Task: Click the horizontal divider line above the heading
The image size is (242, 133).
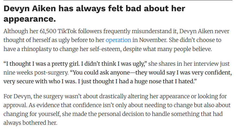Action: (x=118, y=0)
